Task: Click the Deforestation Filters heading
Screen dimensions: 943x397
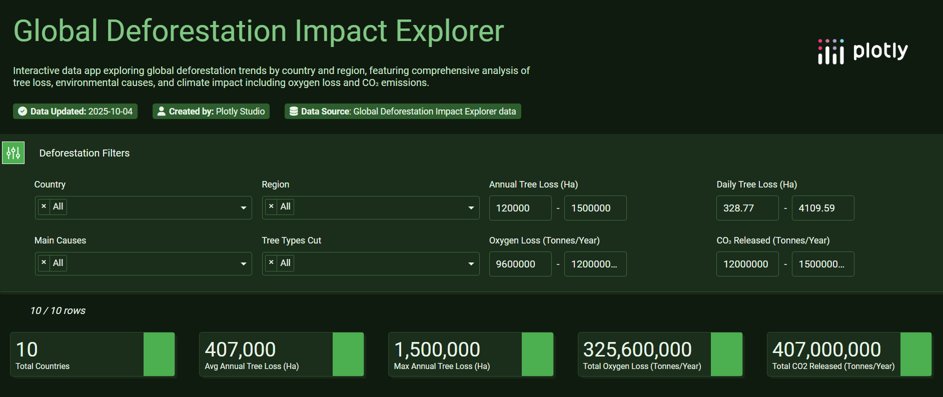Action: coord(85,153)
